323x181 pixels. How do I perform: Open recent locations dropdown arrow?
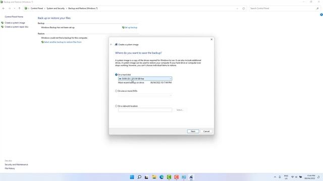15,9
